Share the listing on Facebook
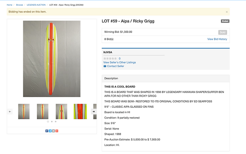Screen dimensions: 246x154 (47, 131)
